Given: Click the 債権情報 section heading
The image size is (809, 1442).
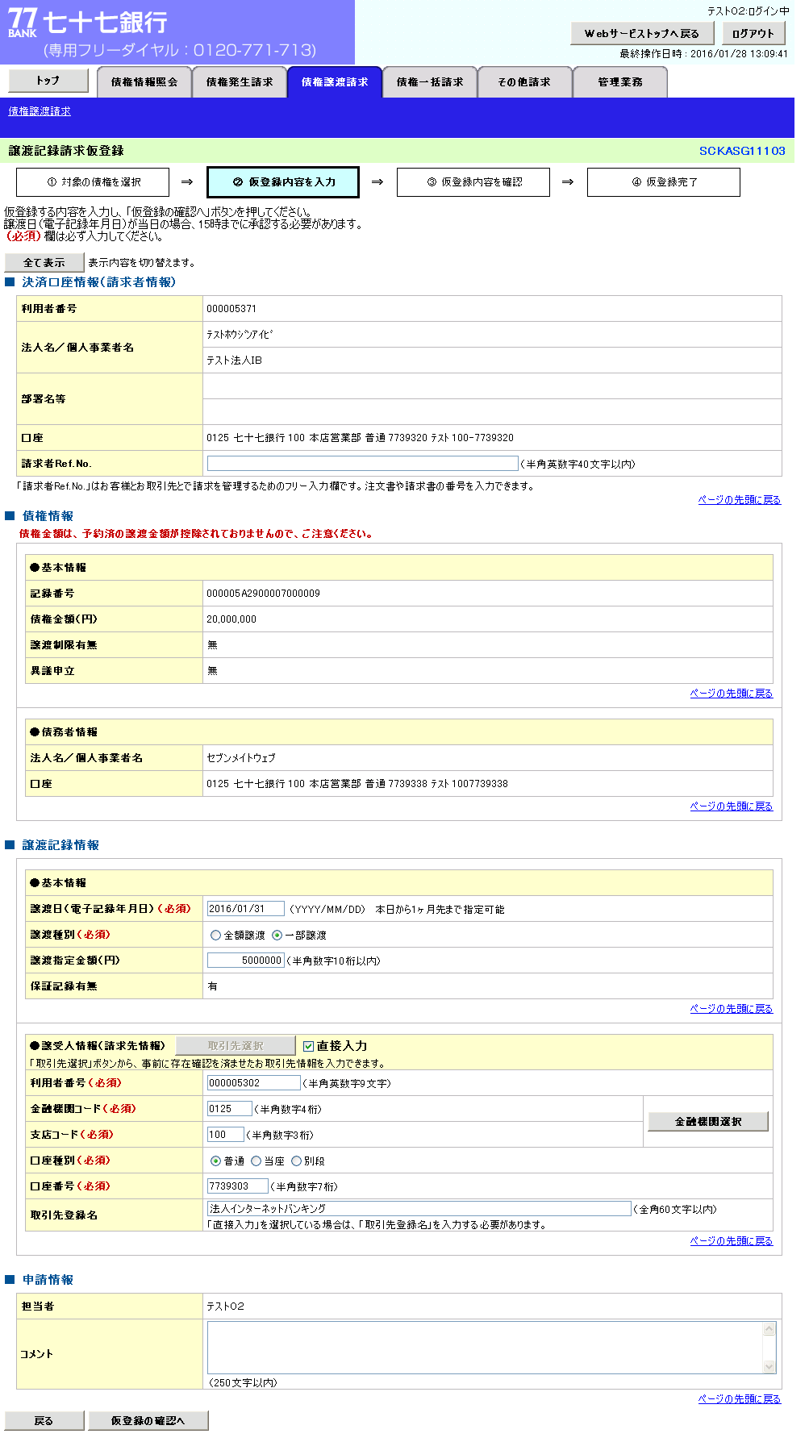Looking at the screenshot, I should [48, 516].
